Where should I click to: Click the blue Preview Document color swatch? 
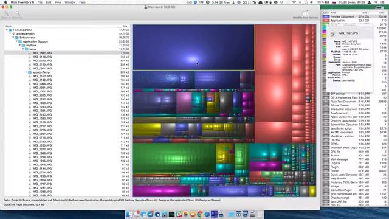tap(326, 16)
